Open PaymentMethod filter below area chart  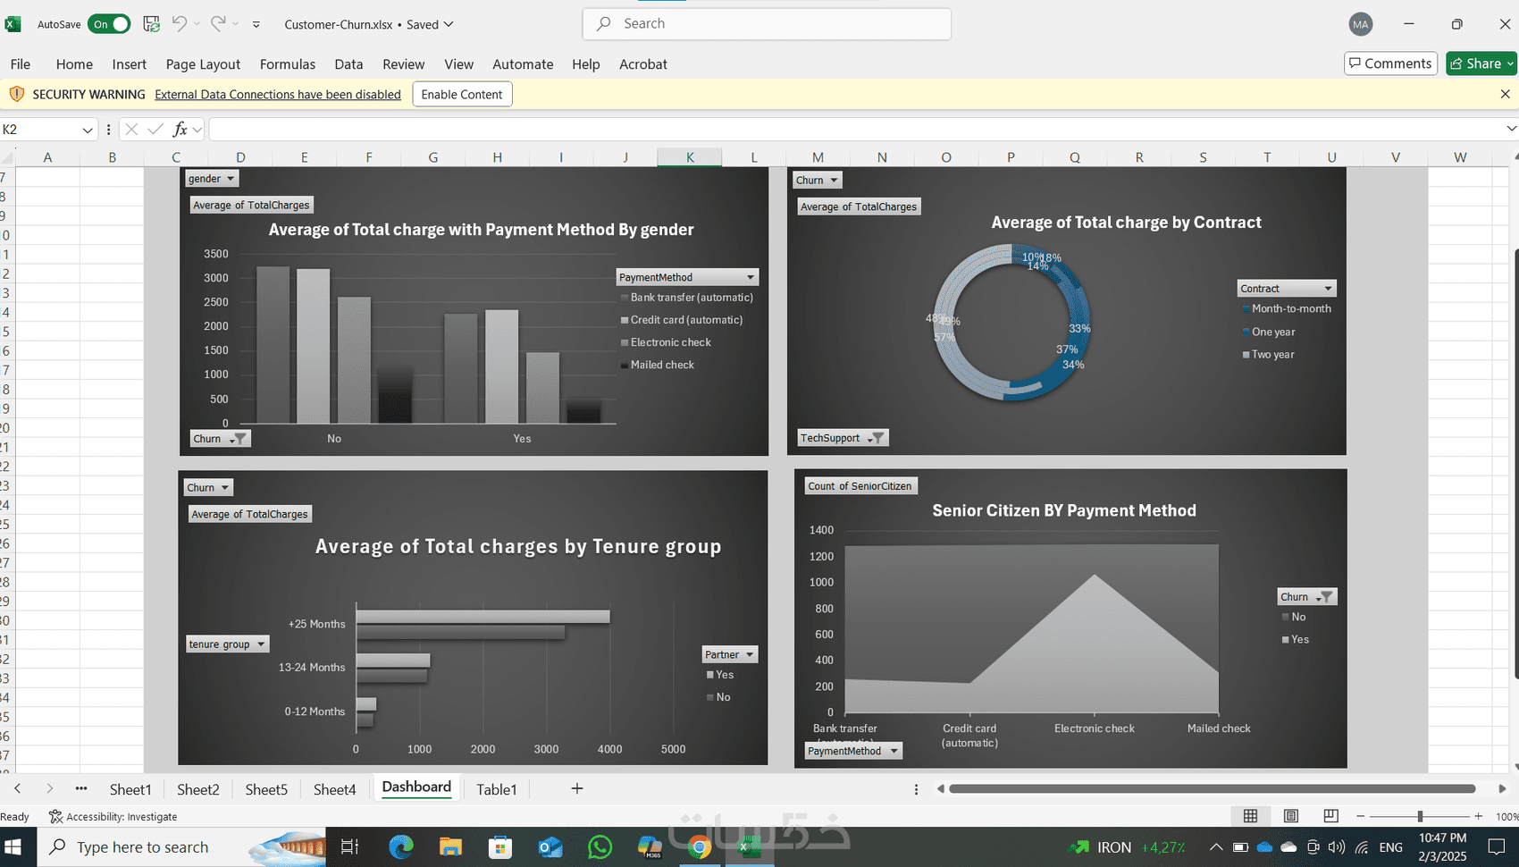[x=852, y=751]
